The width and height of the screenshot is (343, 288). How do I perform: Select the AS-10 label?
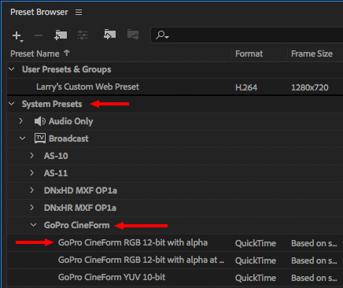(56, 156)
